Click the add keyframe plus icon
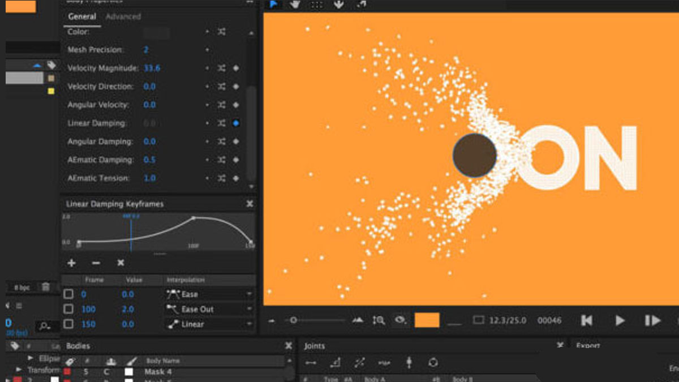679x382 pixels. 71,263
